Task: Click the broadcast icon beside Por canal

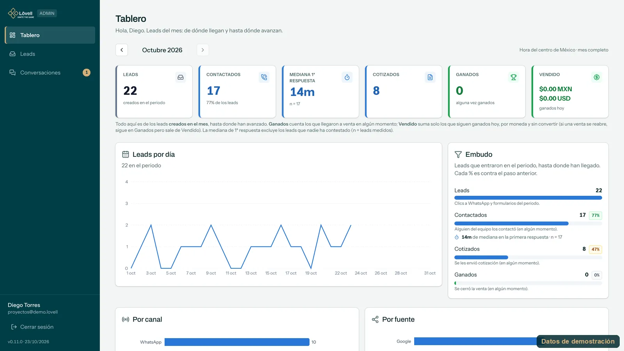Action: [x=126, y=319]
